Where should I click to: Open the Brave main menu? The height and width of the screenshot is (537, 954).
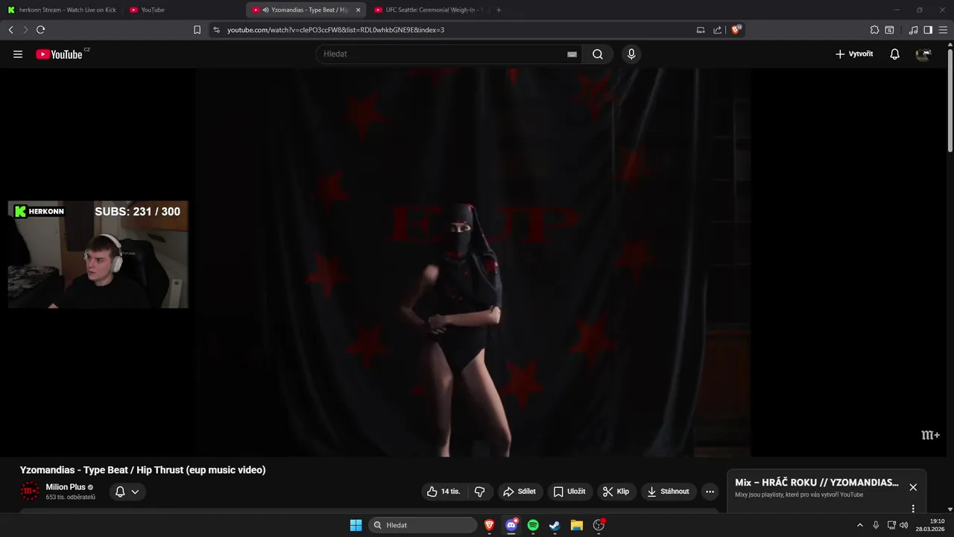click(x=943, y=30)
